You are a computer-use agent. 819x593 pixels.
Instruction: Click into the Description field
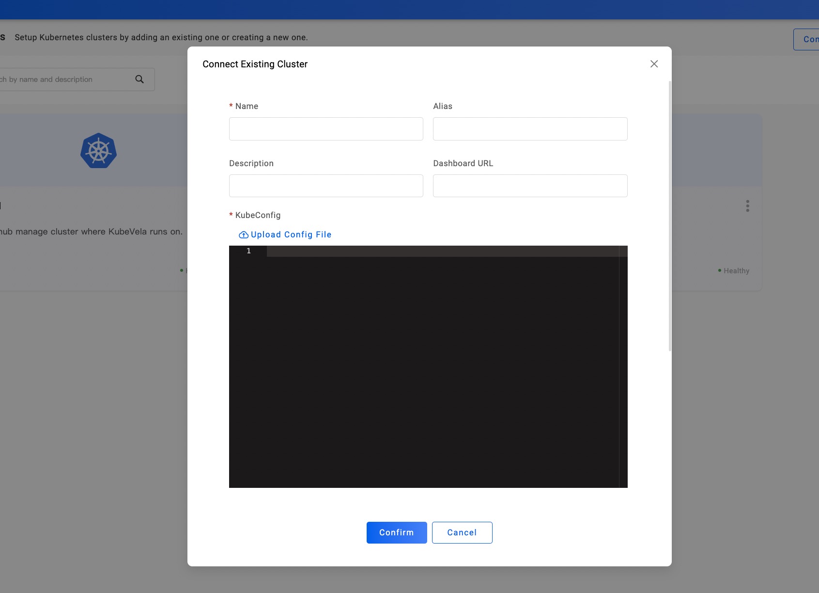point(326,186)
